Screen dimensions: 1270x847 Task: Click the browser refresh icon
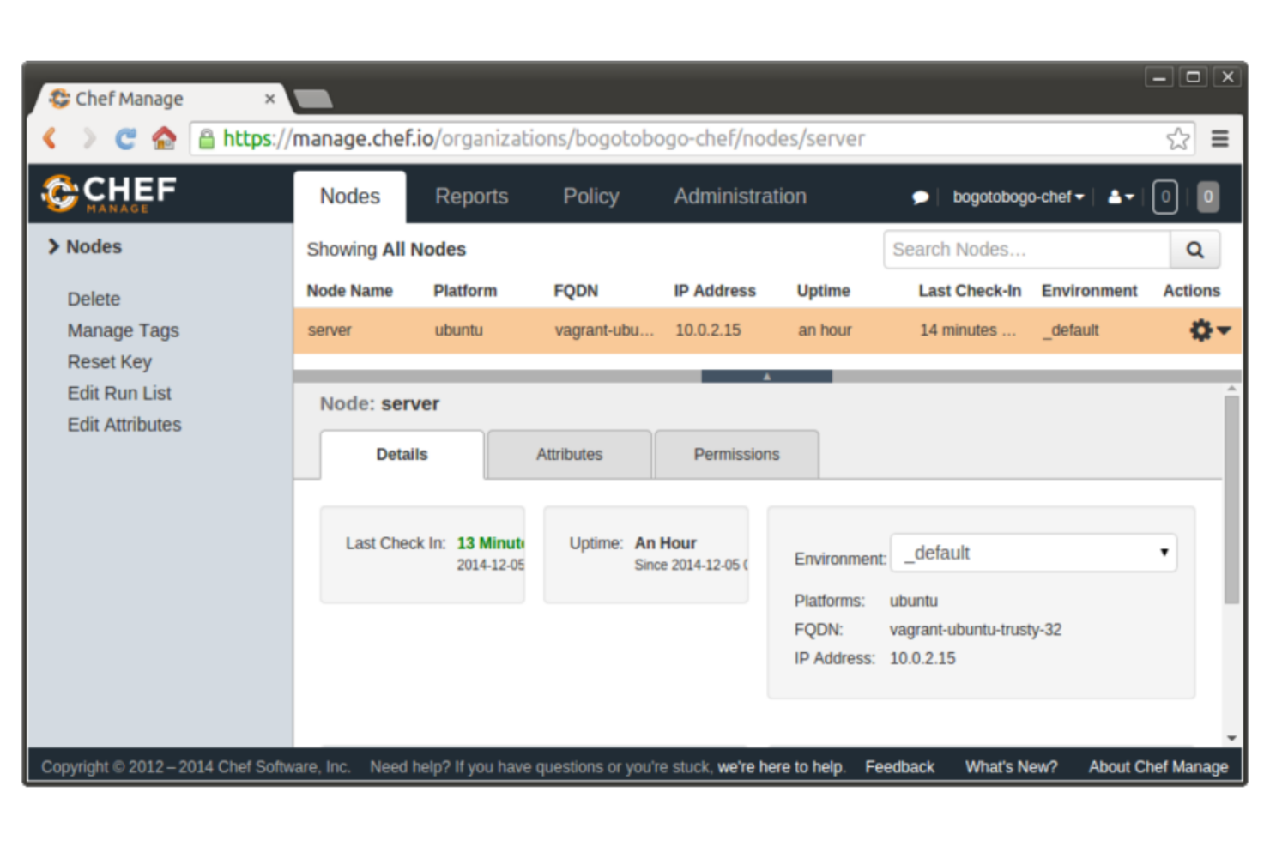coord(124,138)
